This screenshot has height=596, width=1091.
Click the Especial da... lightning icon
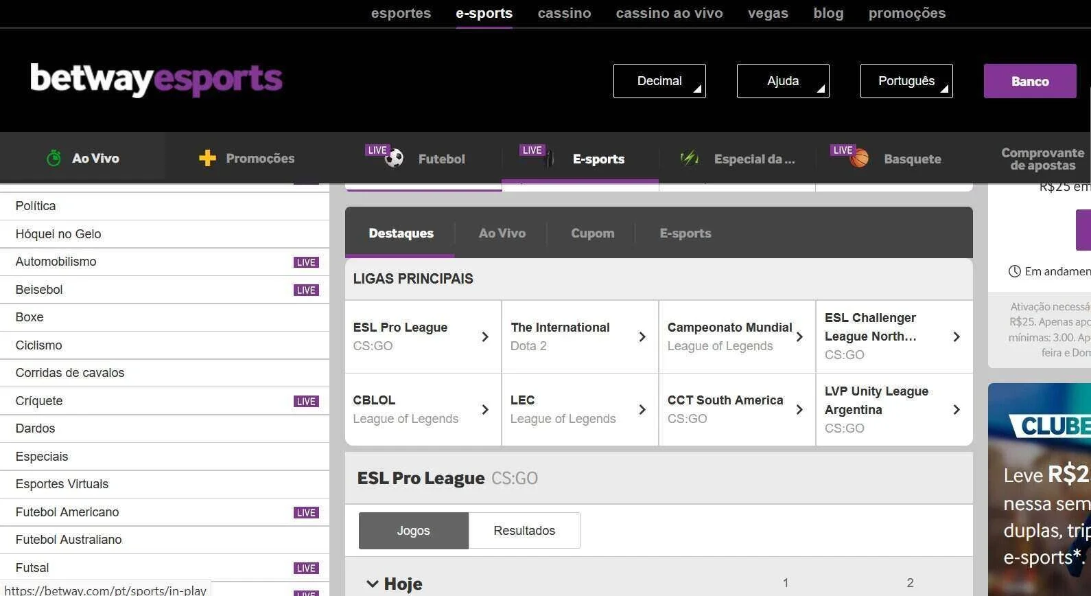point(689,159)
